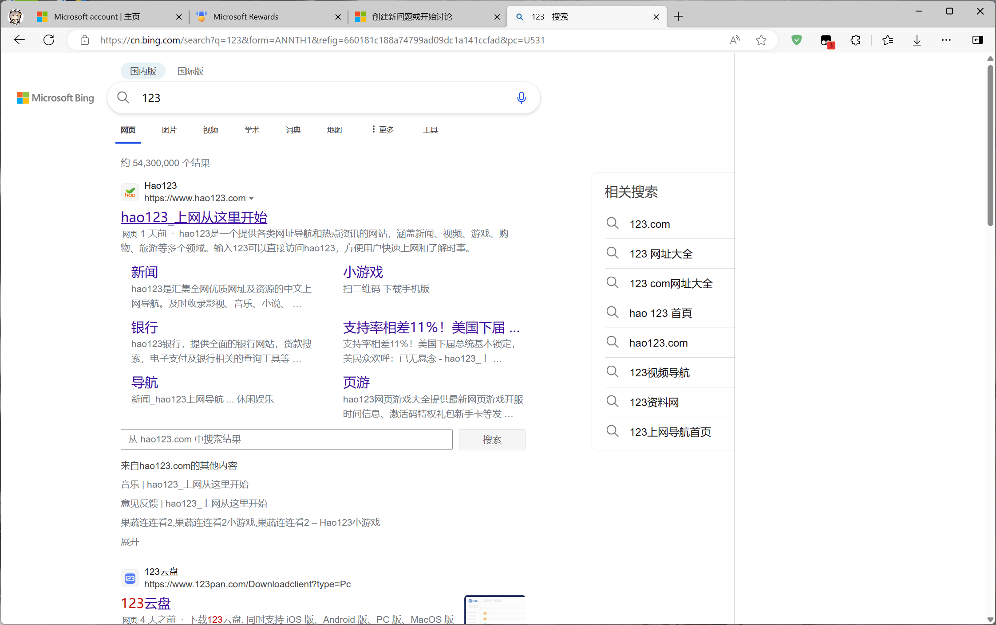Open new tab with plus button

678,17
